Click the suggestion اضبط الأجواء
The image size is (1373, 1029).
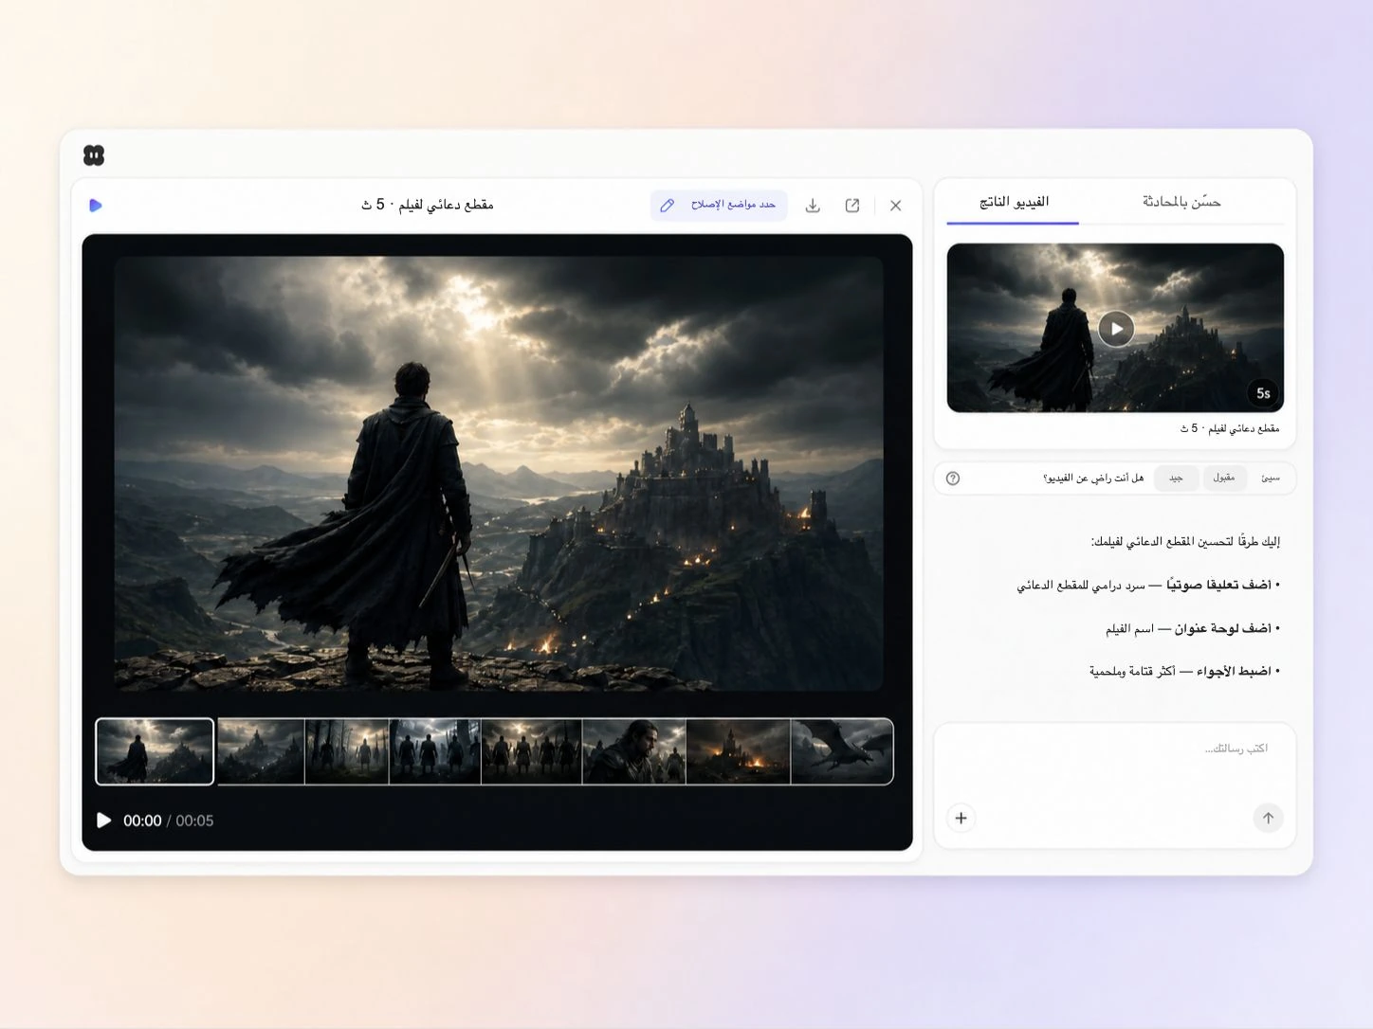pyautogui.click(x=1184, y=672)
